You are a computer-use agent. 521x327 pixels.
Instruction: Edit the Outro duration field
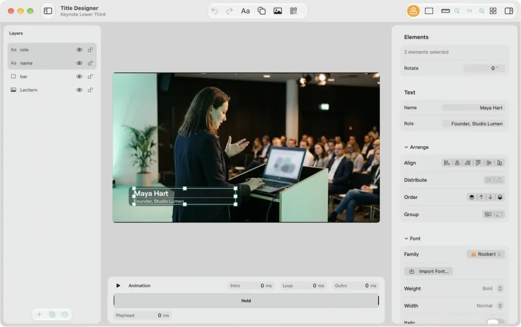(x=356, y=285)
